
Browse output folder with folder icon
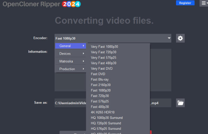click(x=180, y=103)
